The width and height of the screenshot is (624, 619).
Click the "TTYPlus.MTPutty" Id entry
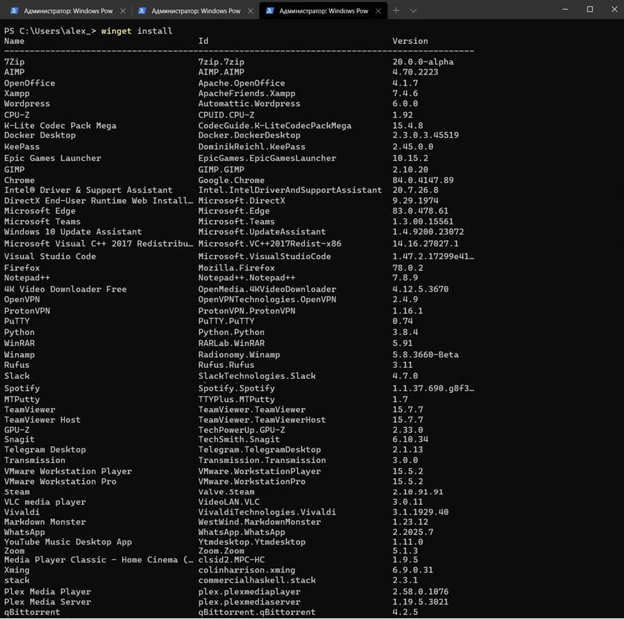236,400
